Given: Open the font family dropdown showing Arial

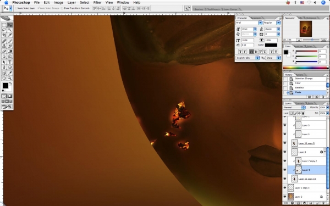Looking at the screenshot, I should [260, 23].
